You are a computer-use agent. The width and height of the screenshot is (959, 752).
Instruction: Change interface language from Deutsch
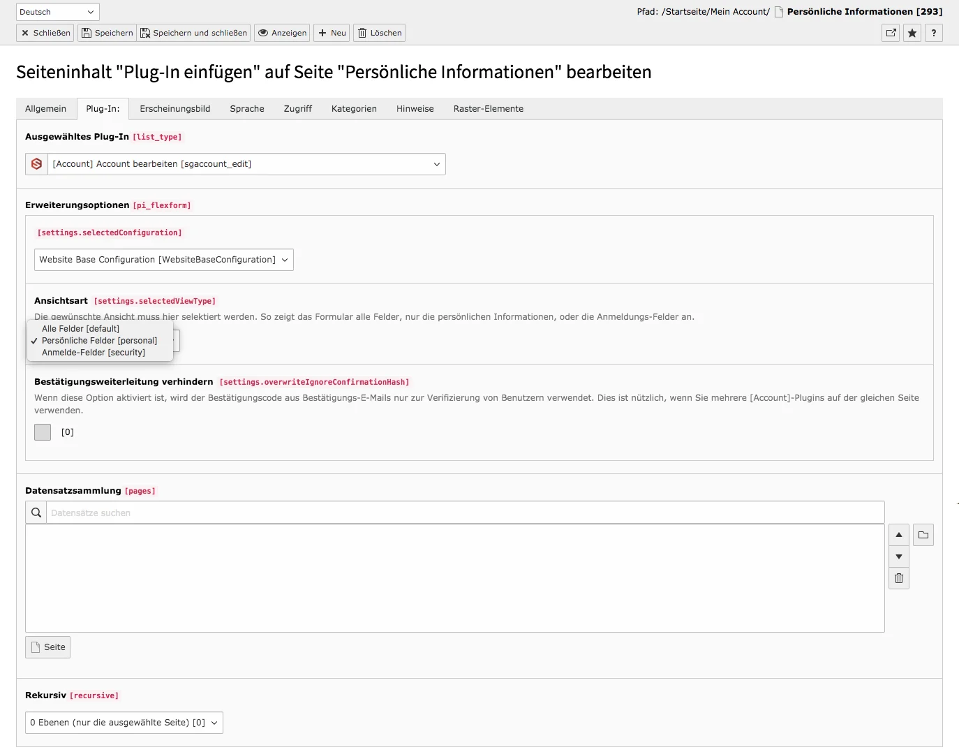(x=57, y=11)
